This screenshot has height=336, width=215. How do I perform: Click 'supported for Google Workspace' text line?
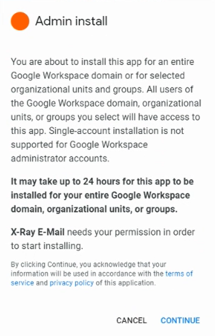click(x=79, y=144)
